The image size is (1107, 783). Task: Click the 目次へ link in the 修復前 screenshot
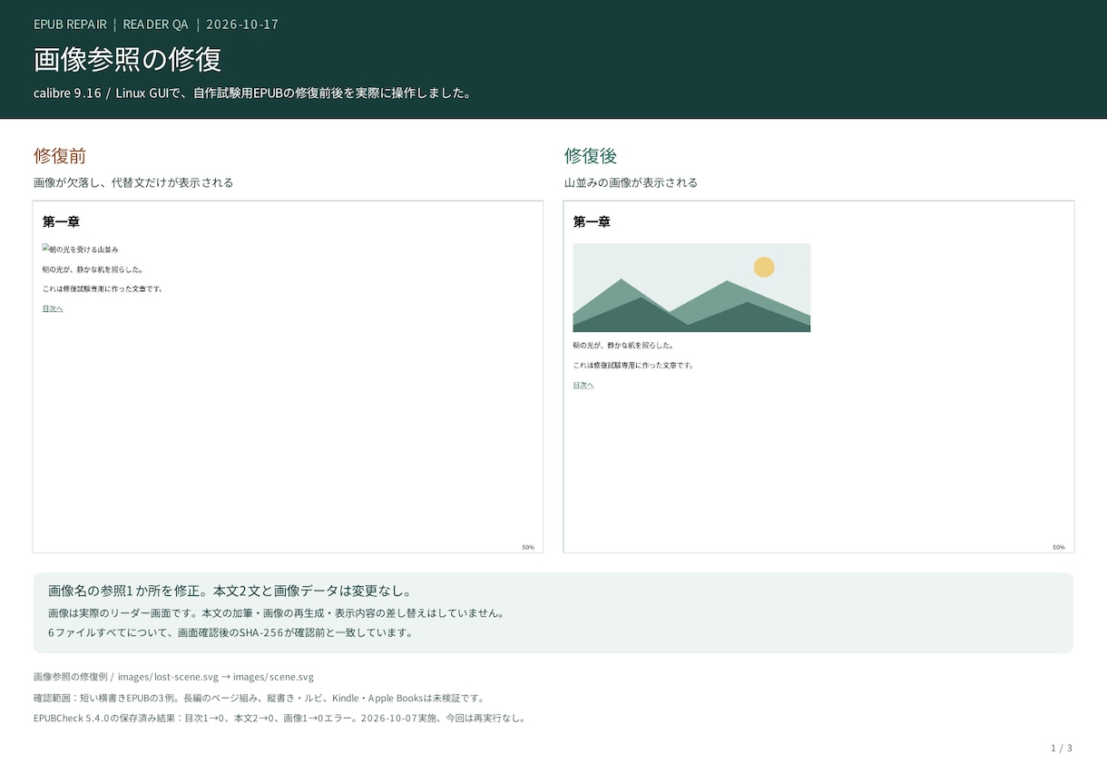pos(53,308)
